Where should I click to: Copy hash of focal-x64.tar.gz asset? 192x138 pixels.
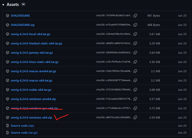pos(135,34)
